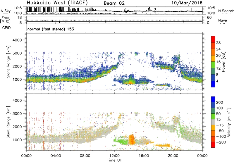The width and height of the screenshot is (234, 162).
Task: Click the 'Hokkaido West (fitACF)' title
Action: click(x=57, y=3)
